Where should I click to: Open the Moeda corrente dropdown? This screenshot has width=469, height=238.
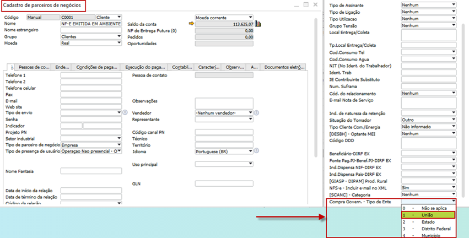[251, 17]
